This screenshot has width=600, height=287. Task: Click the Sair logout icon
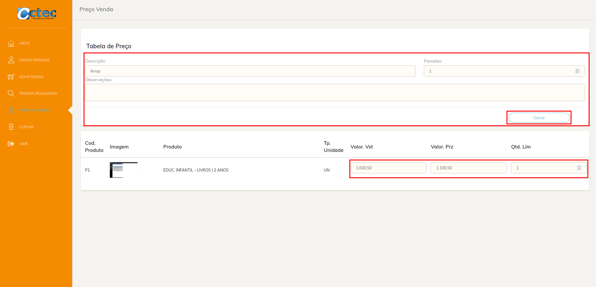[11, 144]
